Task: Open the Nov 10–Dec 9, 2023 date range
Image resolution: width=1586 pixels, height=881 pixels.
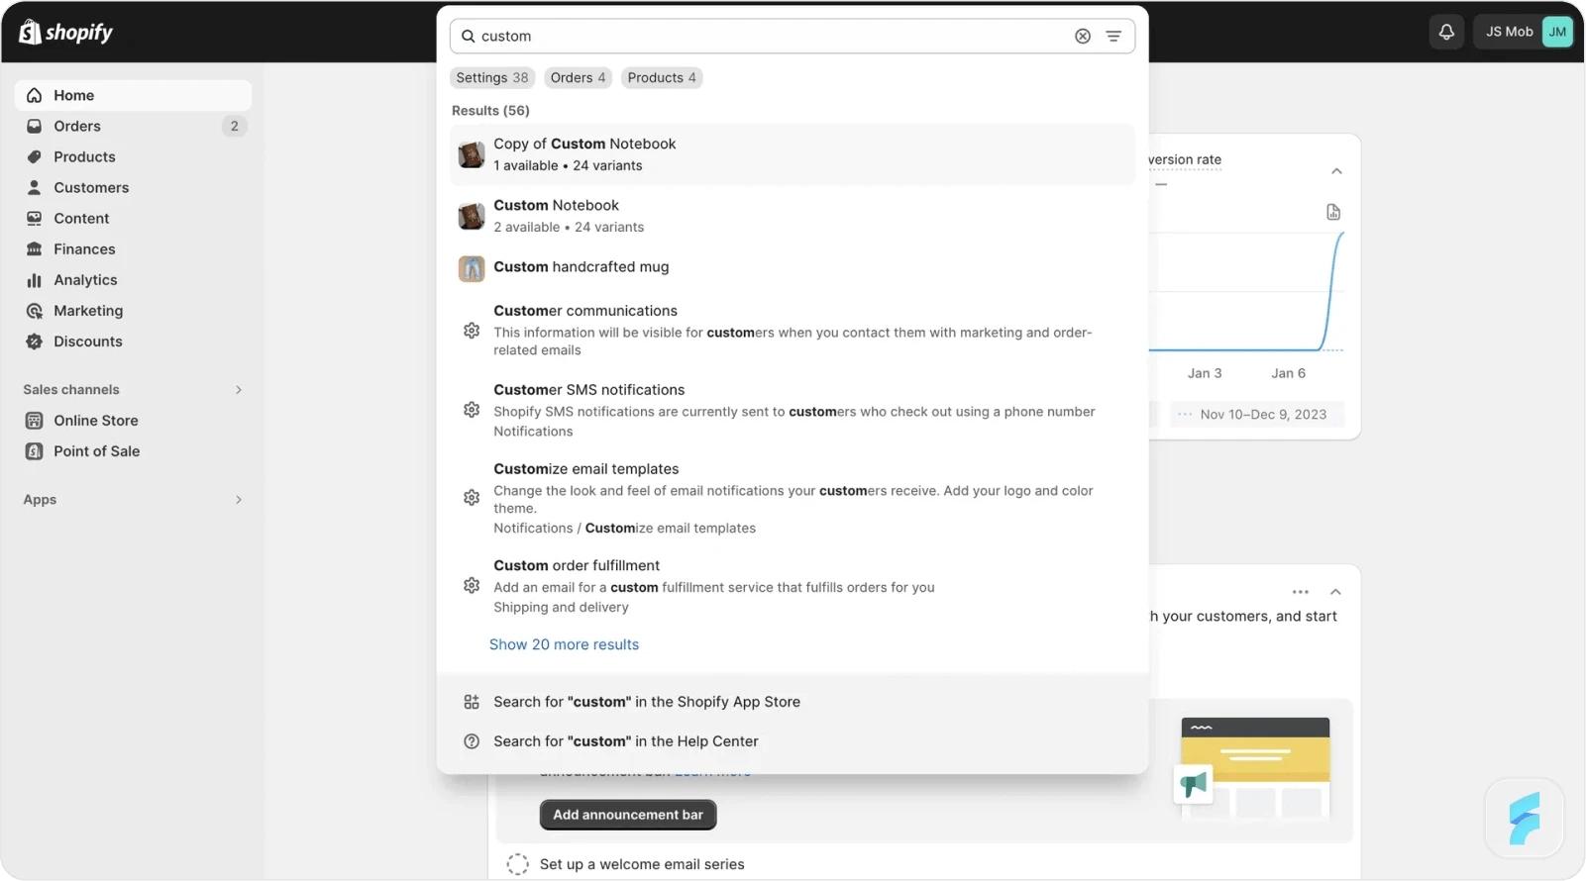Action: 1257,415
